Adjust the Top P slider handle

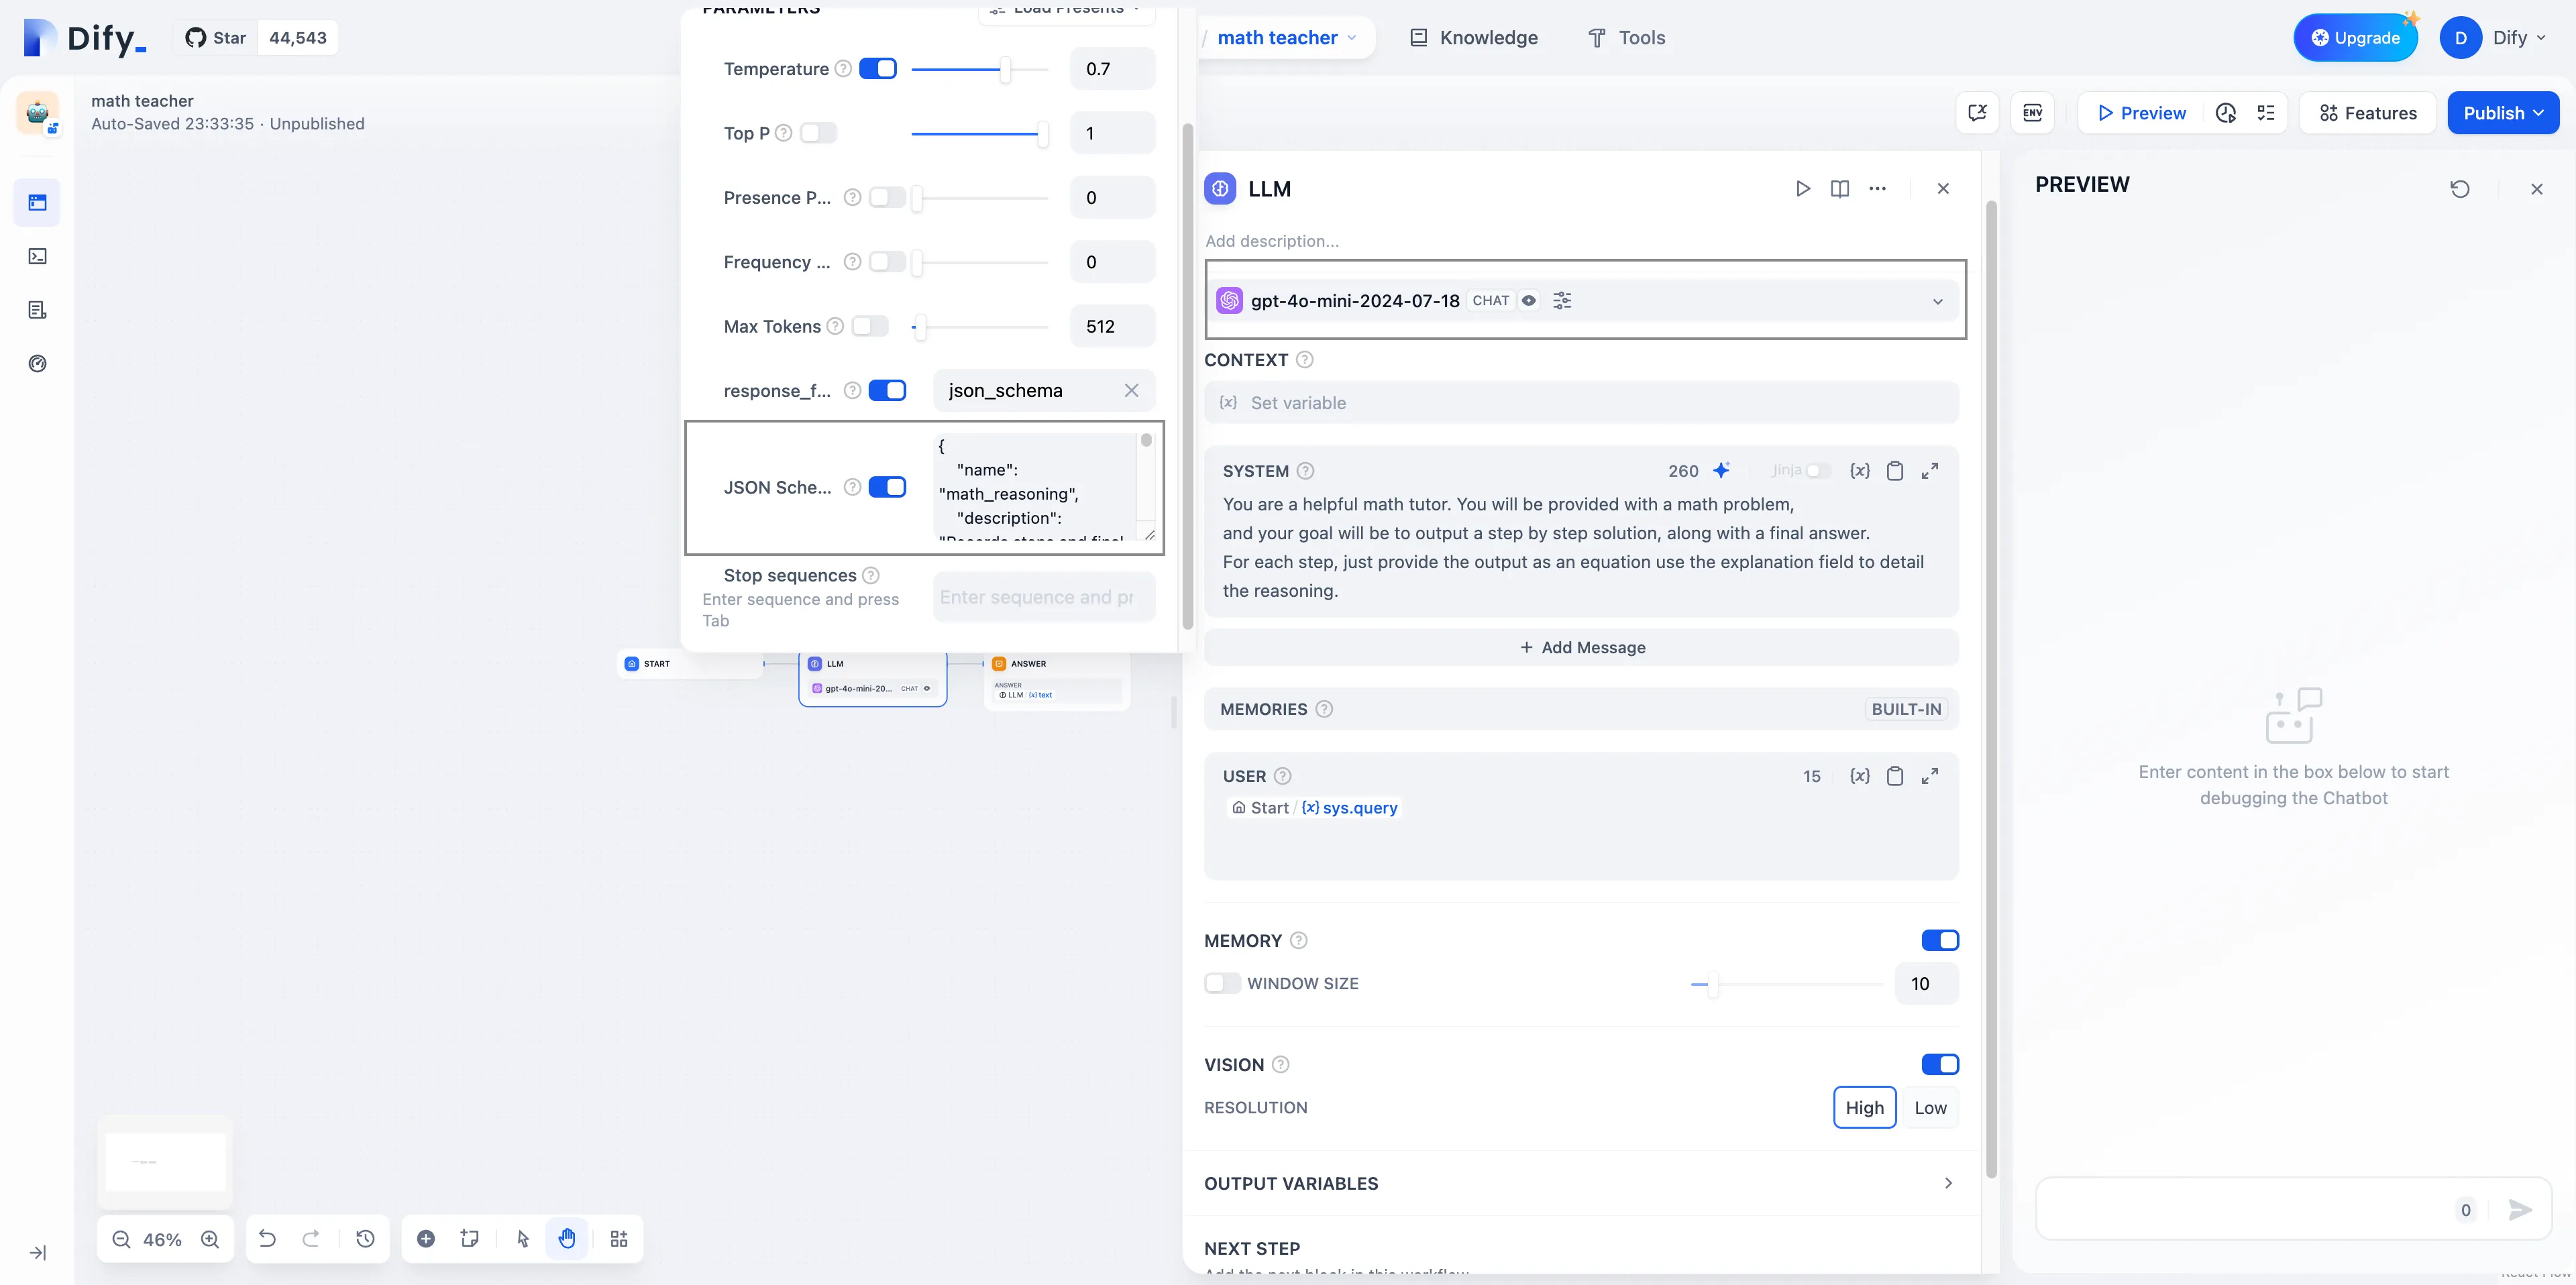click(1042, 134)
